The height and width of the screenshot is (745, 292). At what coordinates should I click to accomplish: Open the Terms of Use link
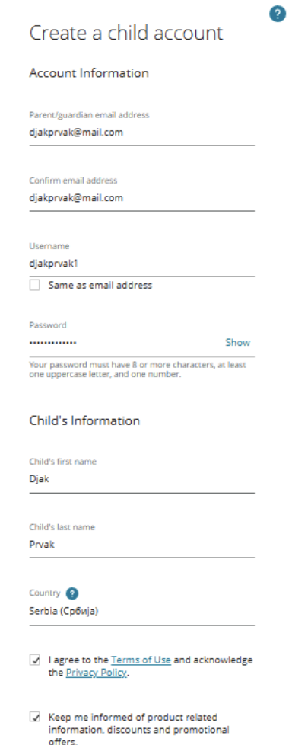pyautogui.click(x=141, y=660)
